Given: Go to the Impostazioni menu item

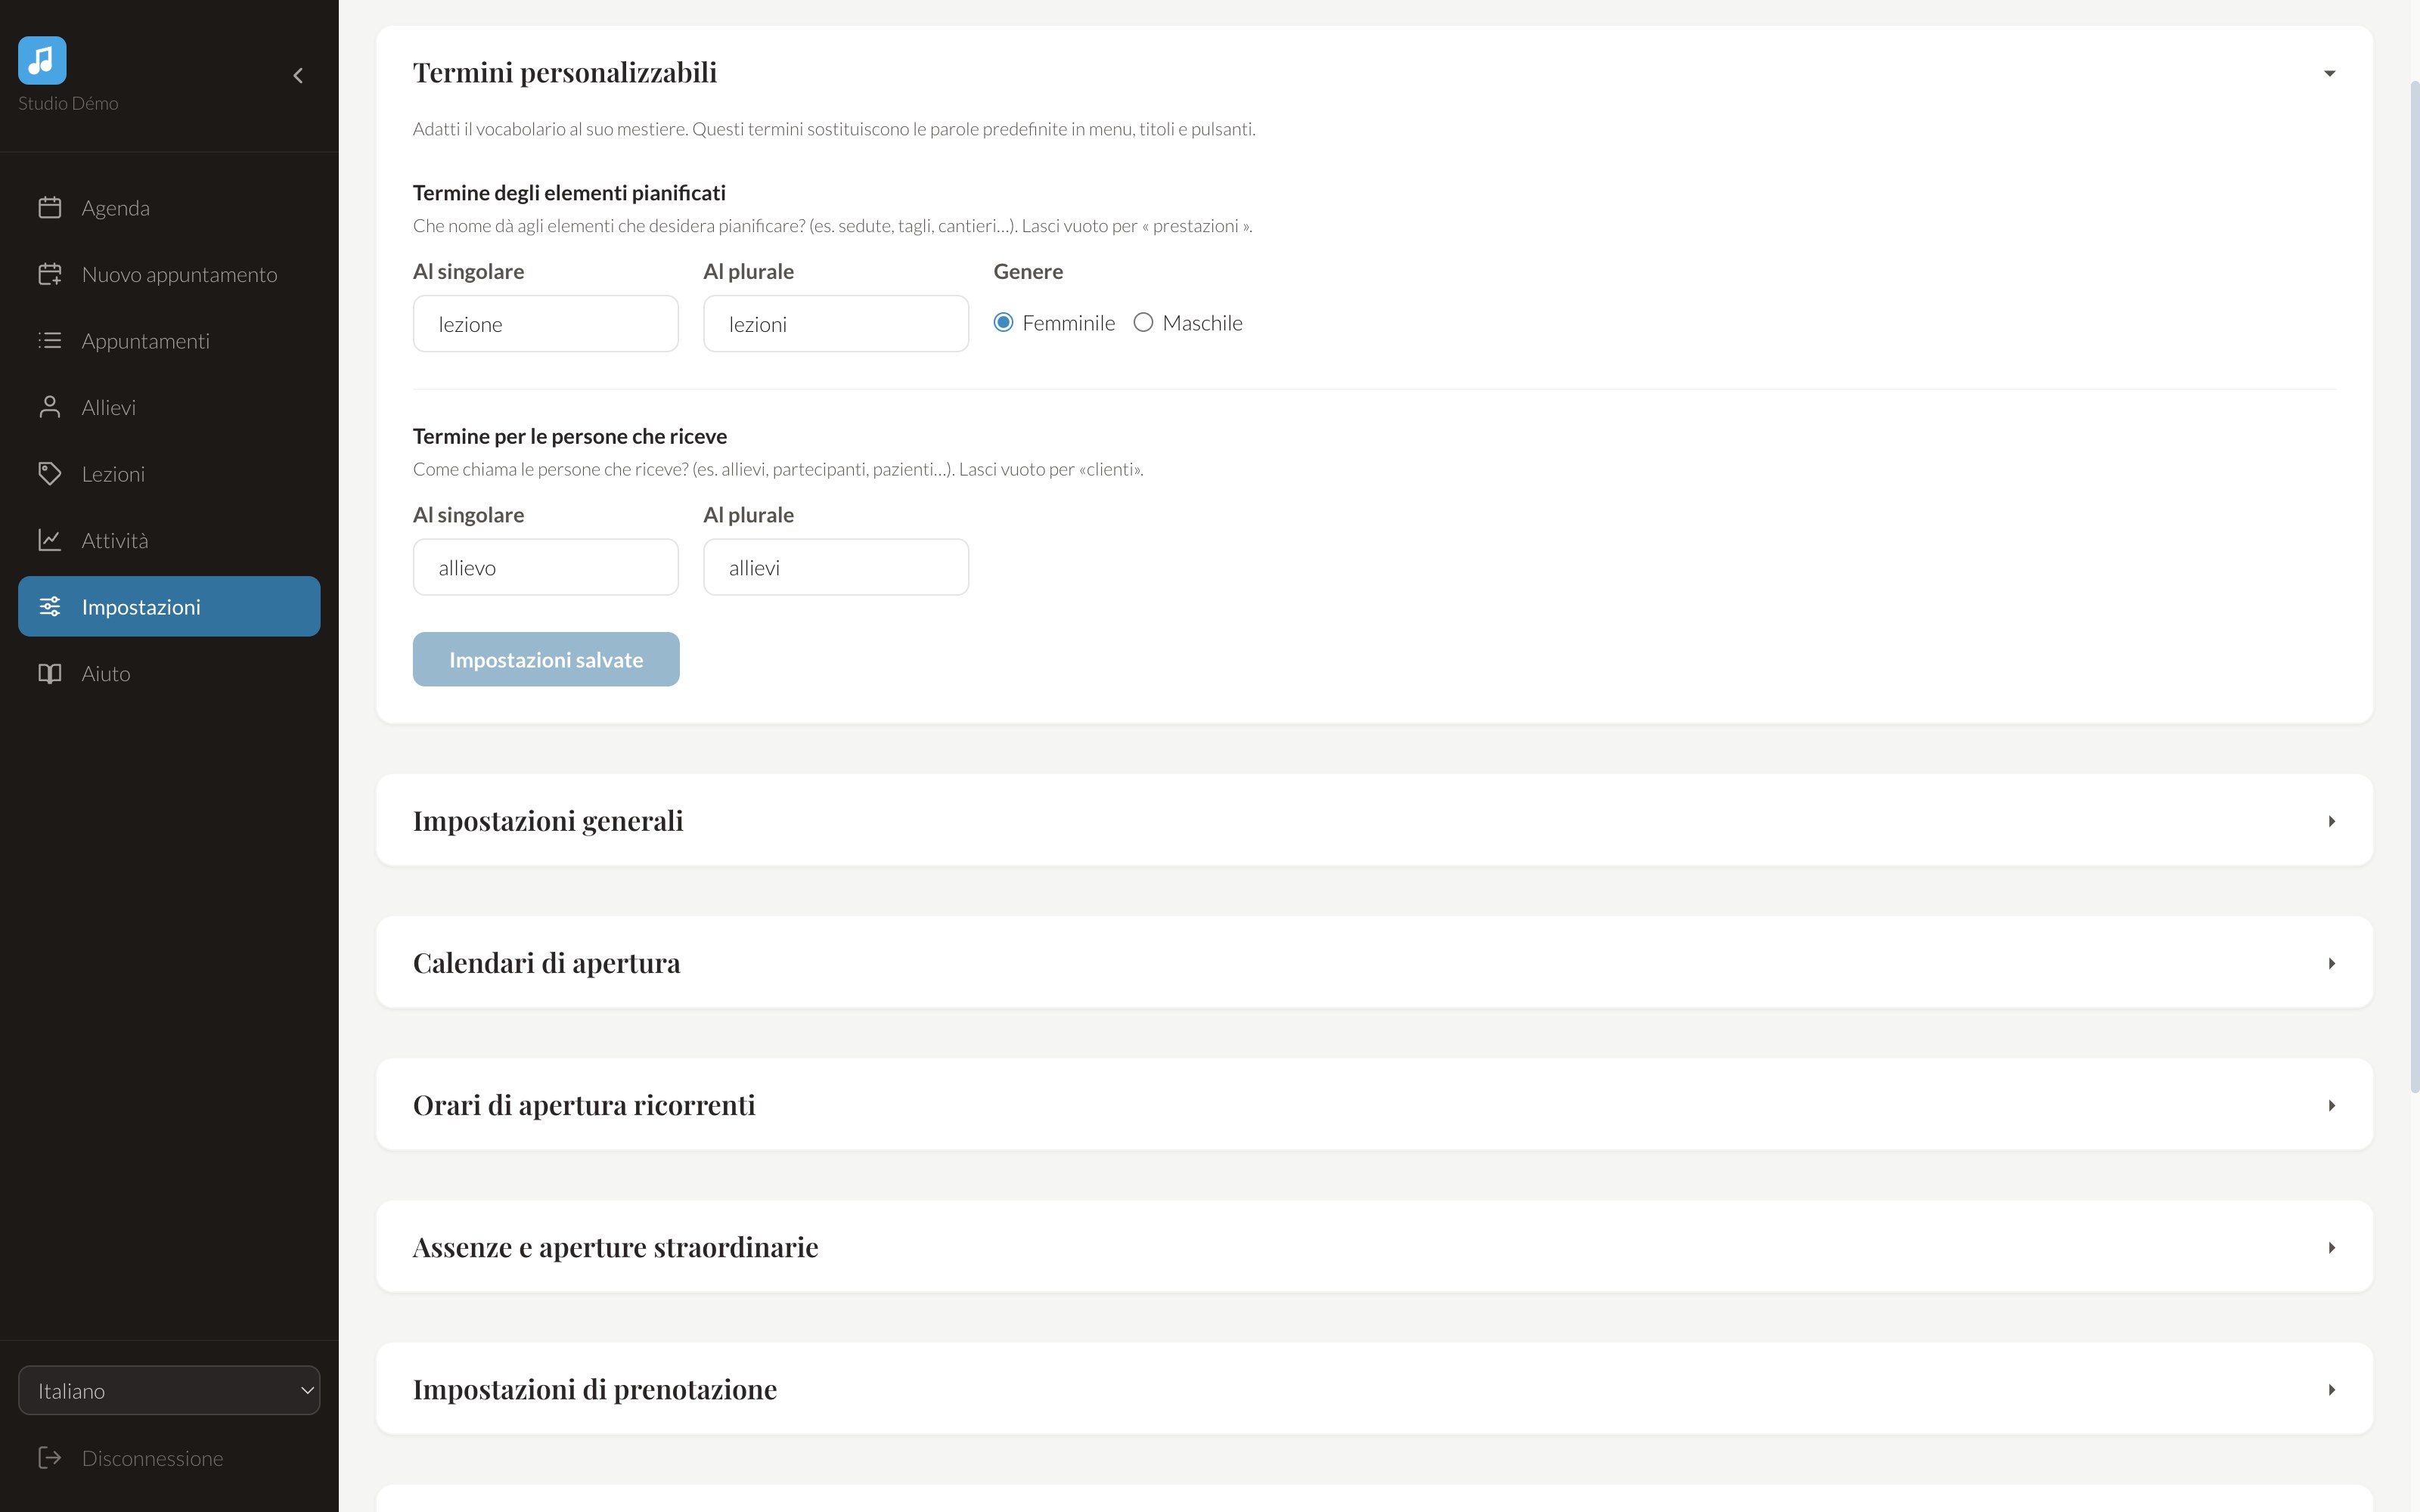Looking at the screenshot, I should tap(169, 606).
